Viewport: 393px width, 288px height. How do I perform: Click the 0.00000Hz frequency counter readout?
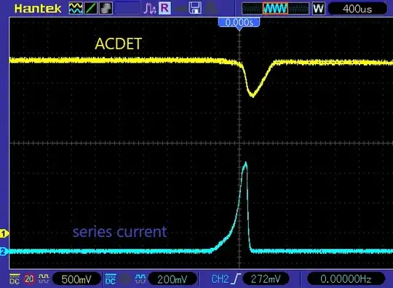click(346, 279)
